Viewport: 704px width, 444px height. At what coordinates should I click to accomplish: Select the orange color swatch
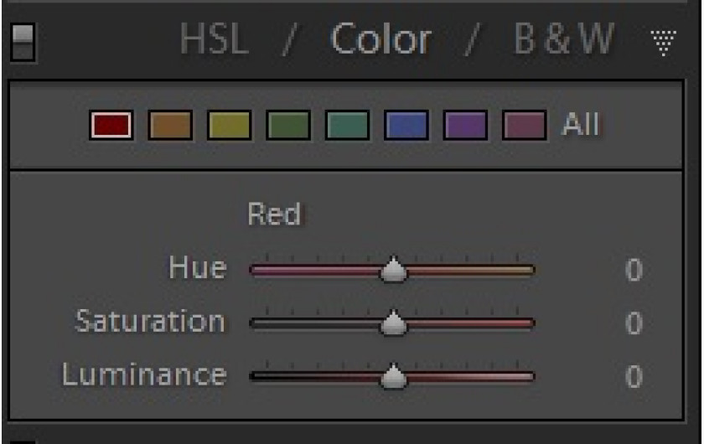[x=170, y=126]
